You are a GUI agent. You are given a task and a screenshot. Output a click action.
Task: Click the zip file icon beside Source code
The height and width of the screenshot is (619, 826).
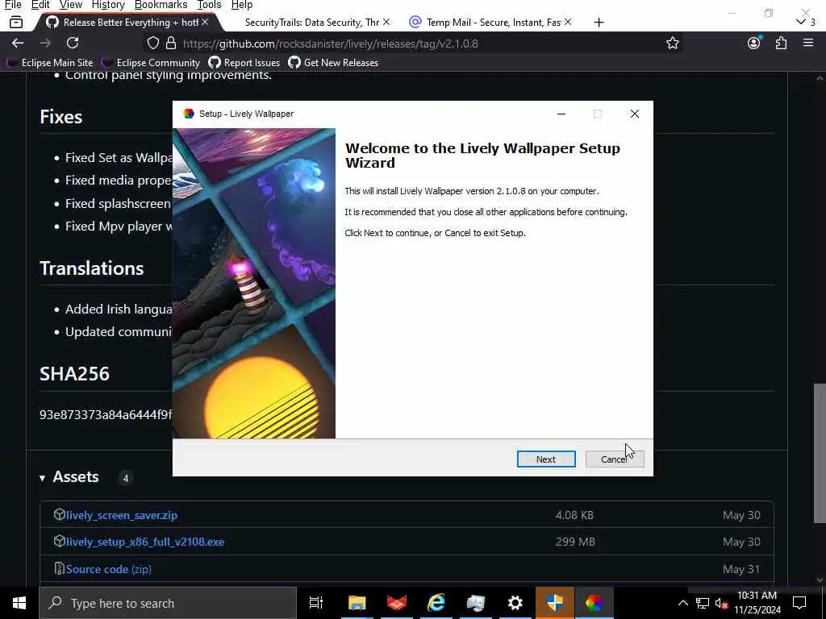(x=59, y=568)
